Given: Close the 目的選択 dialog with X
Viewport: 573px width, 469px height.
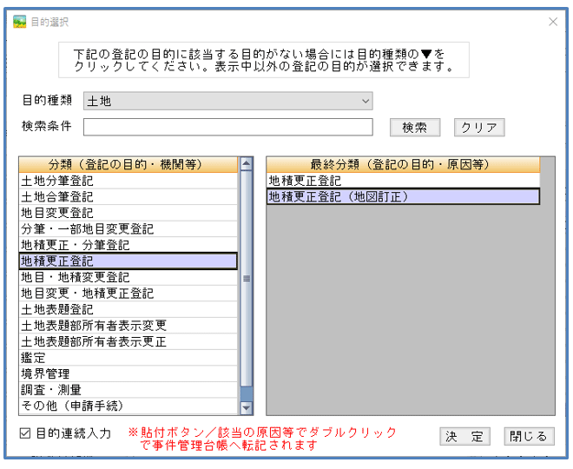Looking at the screenshot, I should pos(553,22).
